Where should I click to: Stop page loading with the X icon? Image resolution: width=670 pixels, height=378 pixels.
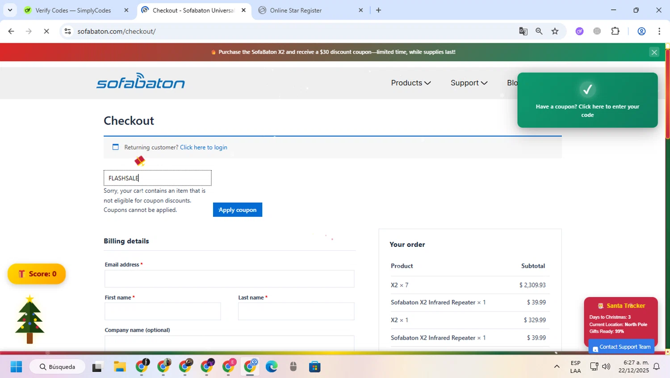click(x=46, y=31)
